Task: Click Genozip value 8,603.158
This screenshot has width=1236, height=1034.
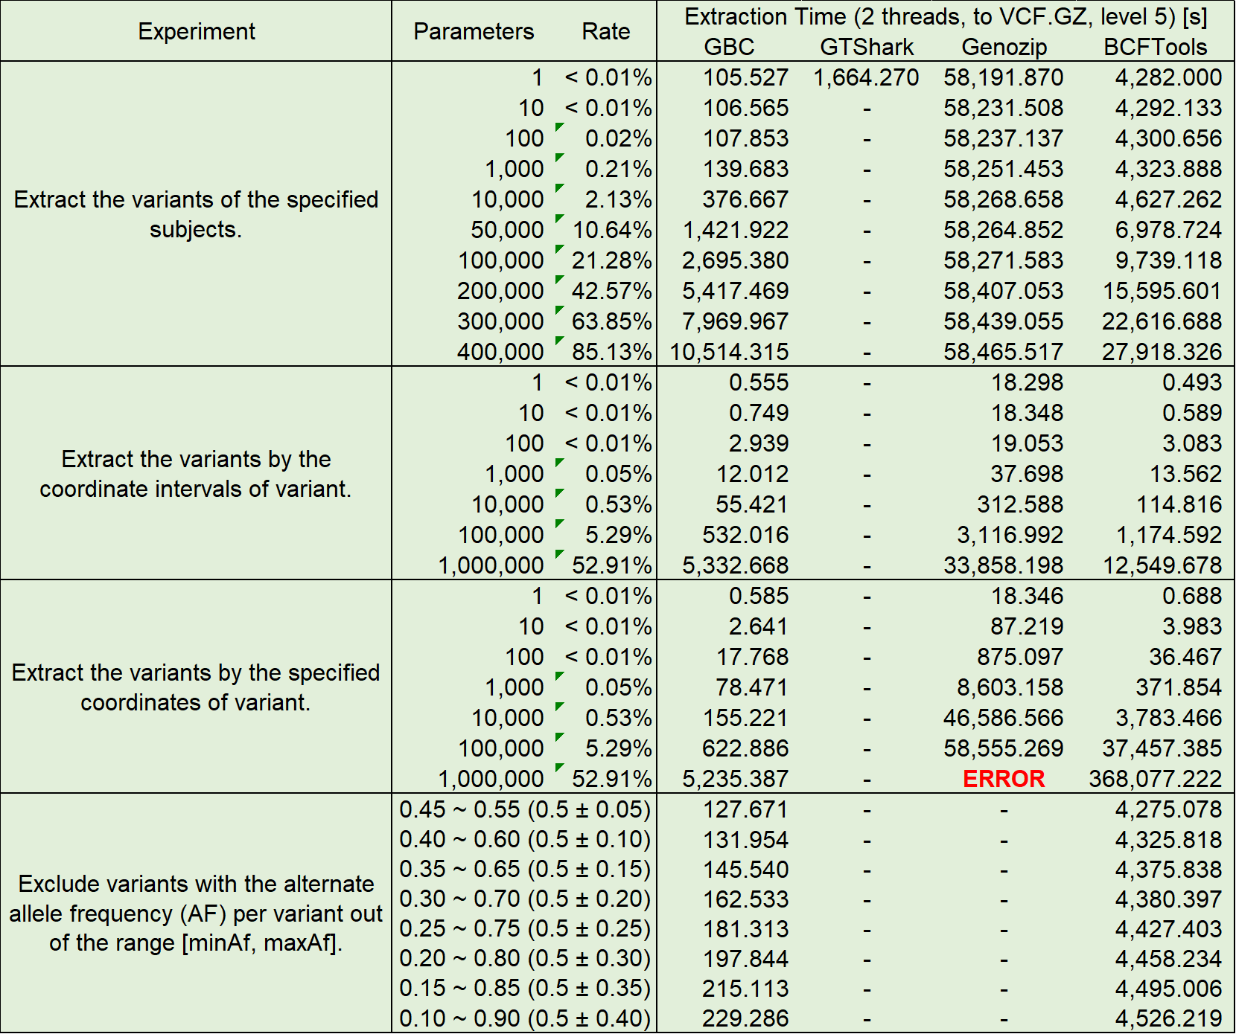Action: pyautogui.click(x=1010, y=687)
